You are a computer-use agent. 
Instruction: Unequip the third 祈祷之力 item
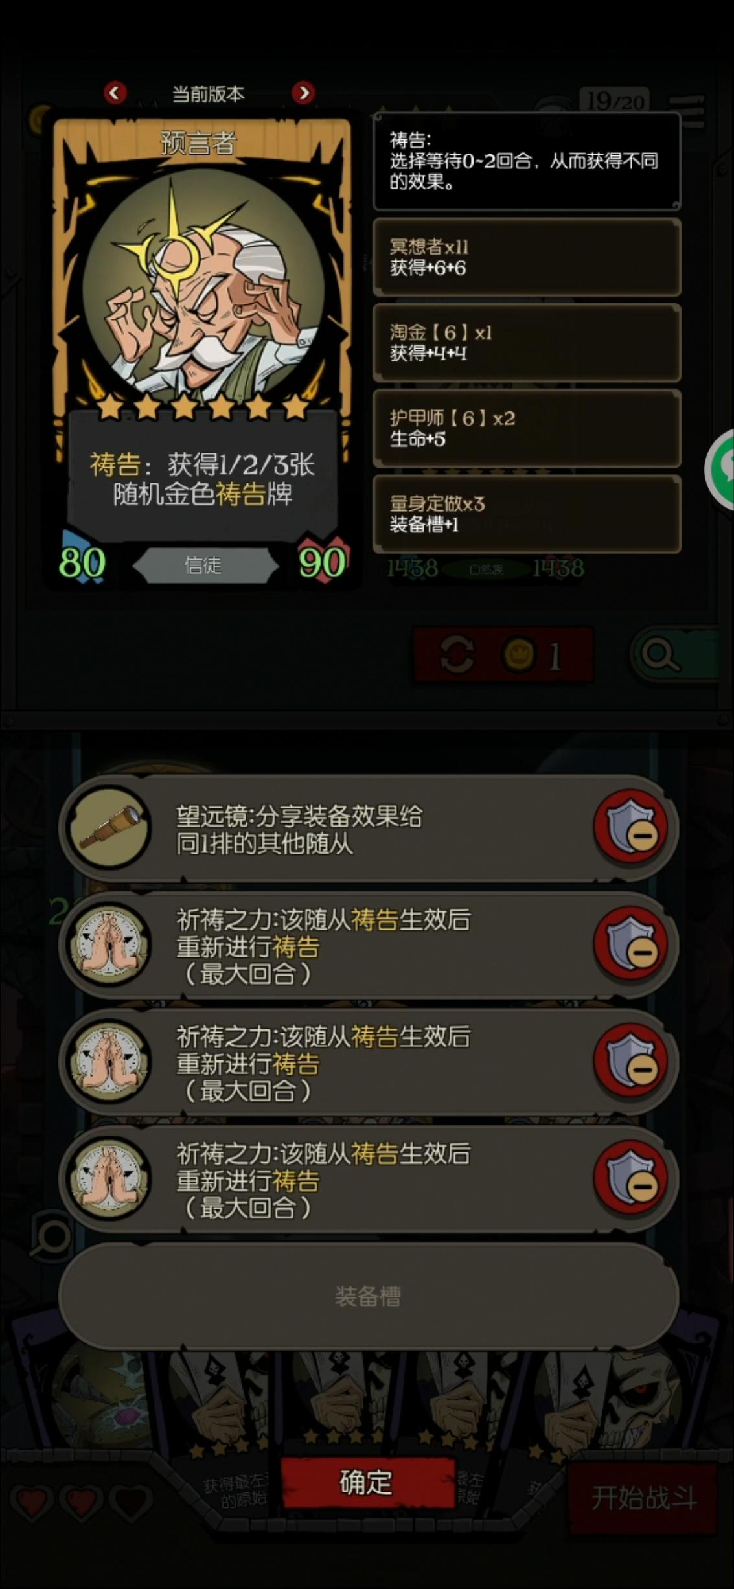[630, 1178]
